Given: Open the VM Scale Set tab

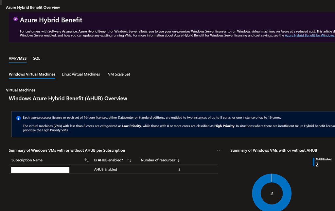Looking at the screenshot, I should [119, 74].
